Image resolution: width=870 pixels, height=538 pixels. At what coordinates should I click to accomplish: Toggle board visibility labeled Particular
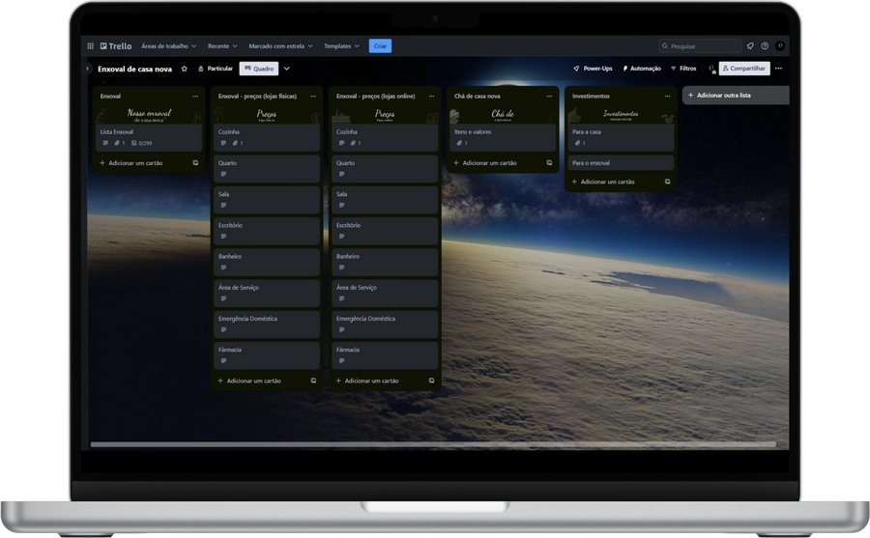click(x=216, y=69)
